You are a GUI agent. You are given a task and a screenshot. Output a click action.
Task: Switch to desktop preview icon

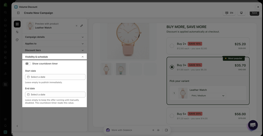[241, 13]
